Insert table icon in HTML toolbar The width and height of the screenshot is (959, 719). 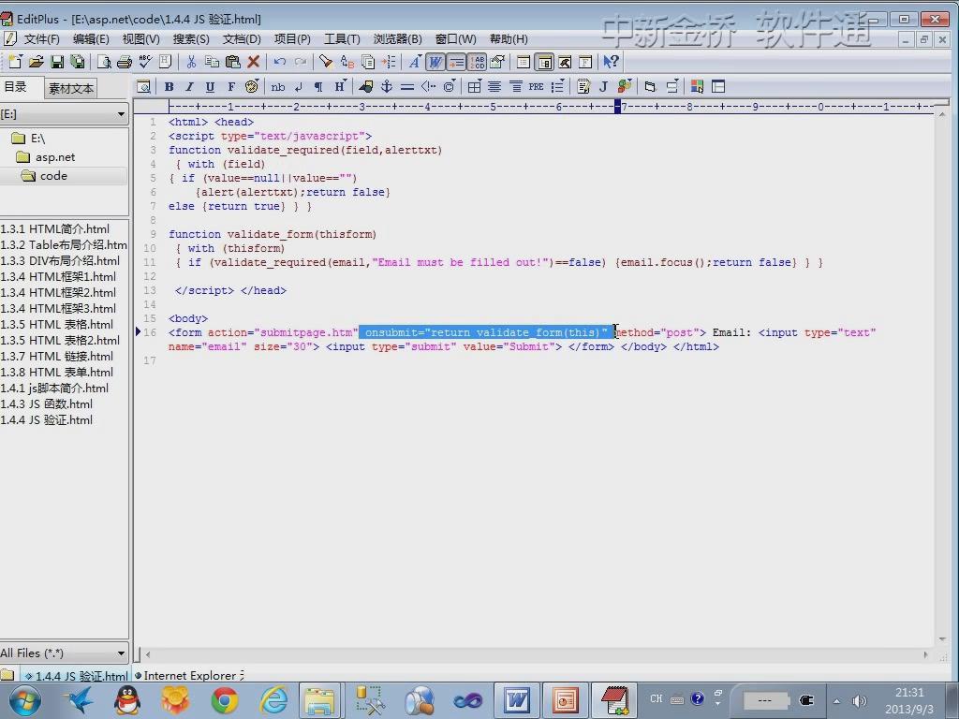[x=474, y=87]
